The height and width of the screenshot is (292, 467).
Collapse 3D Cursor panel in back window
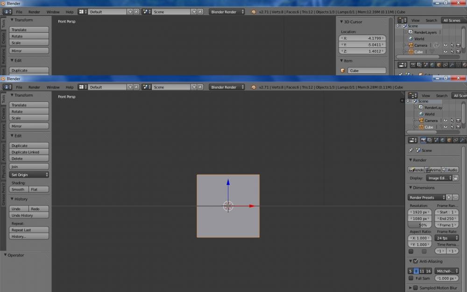(342, 22)
